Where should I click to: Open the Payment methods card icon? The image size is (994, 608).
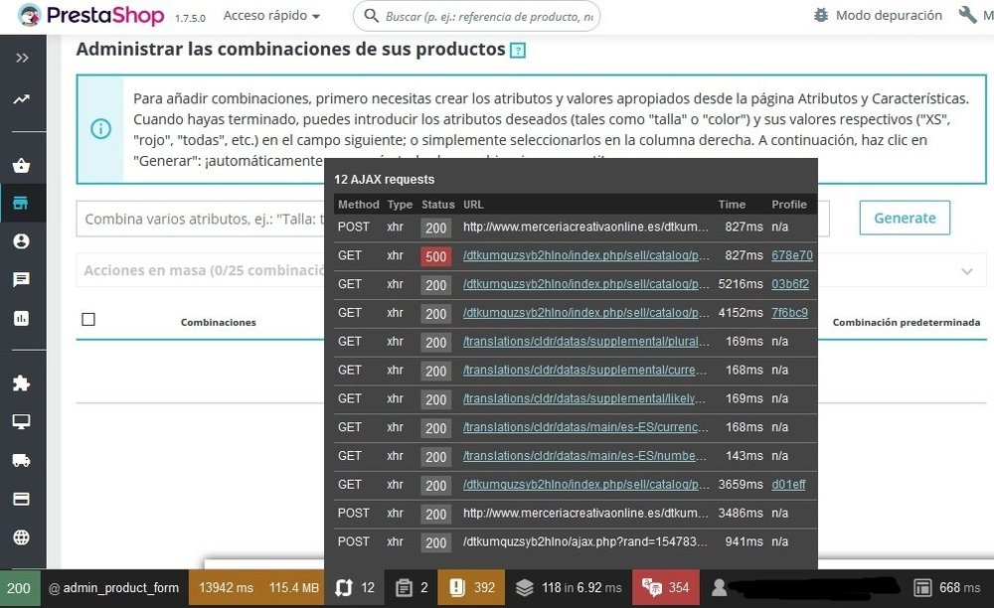point(22,498)
